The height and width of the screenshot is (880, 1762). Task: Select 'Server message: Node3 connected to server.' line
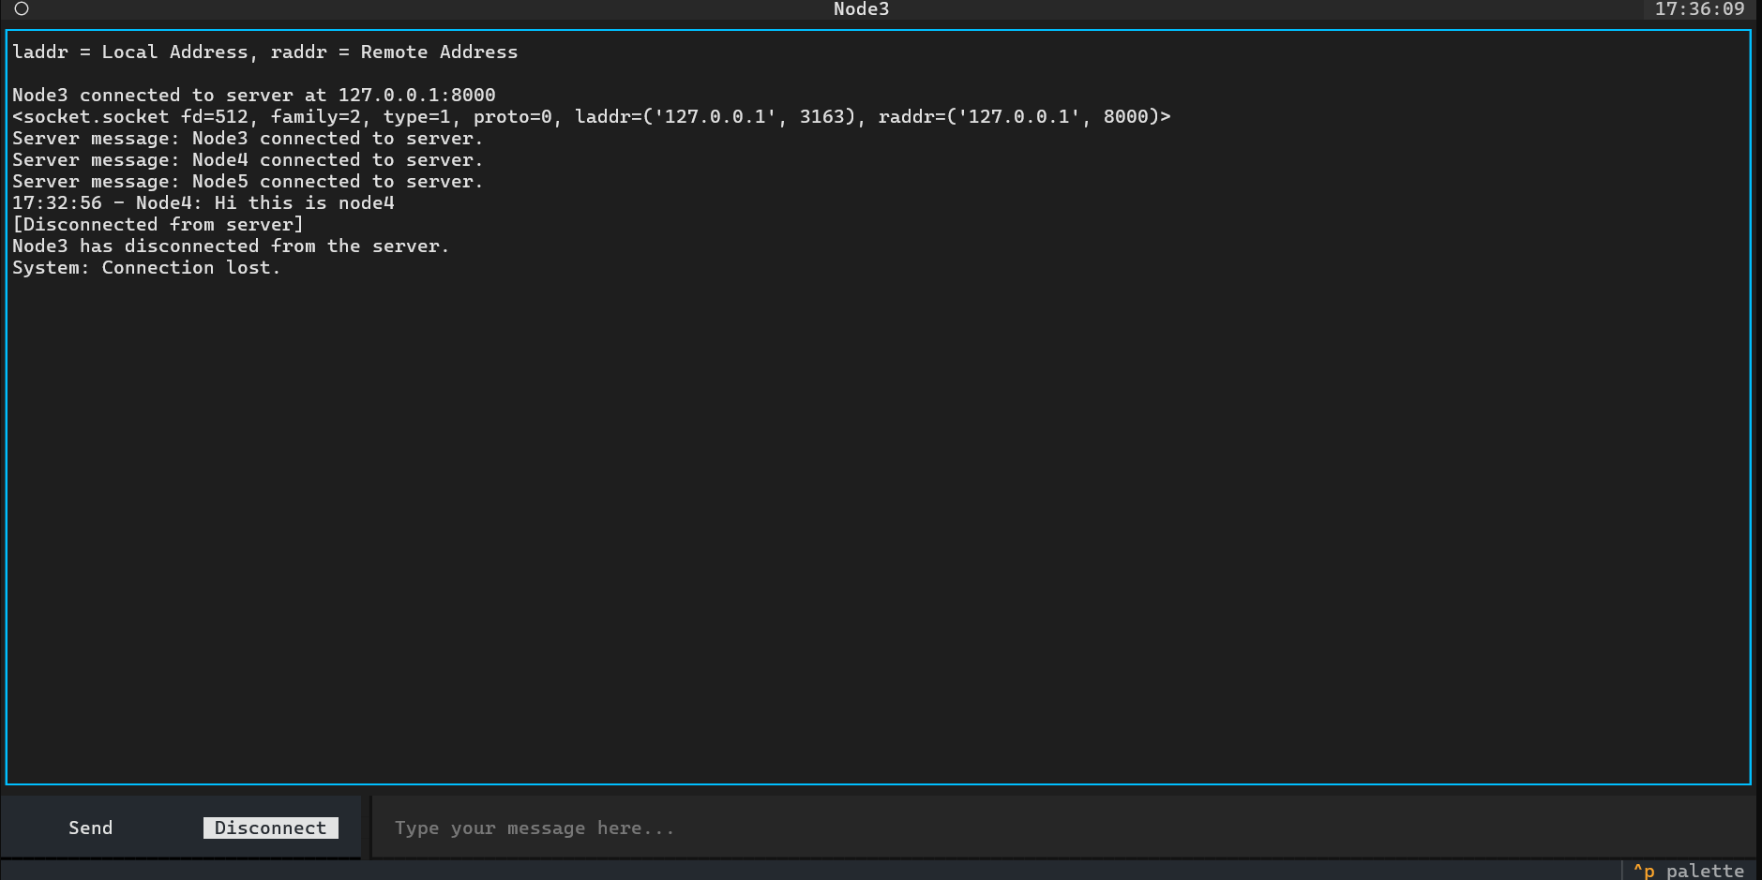(x=248, y=139)
